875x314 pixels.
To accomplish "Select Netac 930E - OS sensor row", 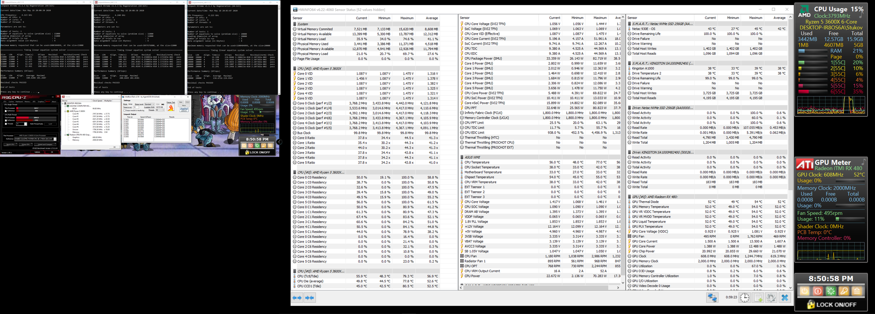I will [x=707, y=29].
